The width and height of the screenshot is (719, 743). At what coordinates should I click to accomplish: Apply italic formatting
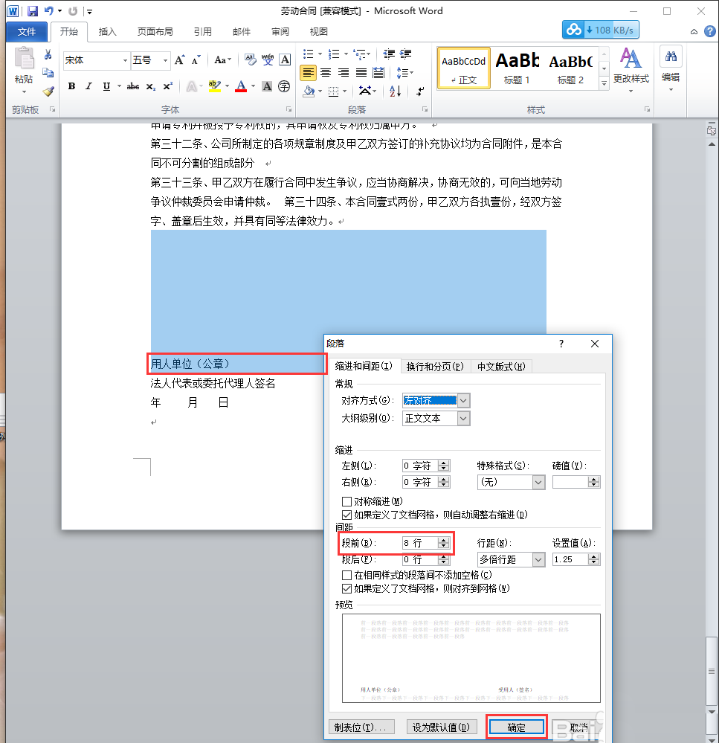[88, 86]
